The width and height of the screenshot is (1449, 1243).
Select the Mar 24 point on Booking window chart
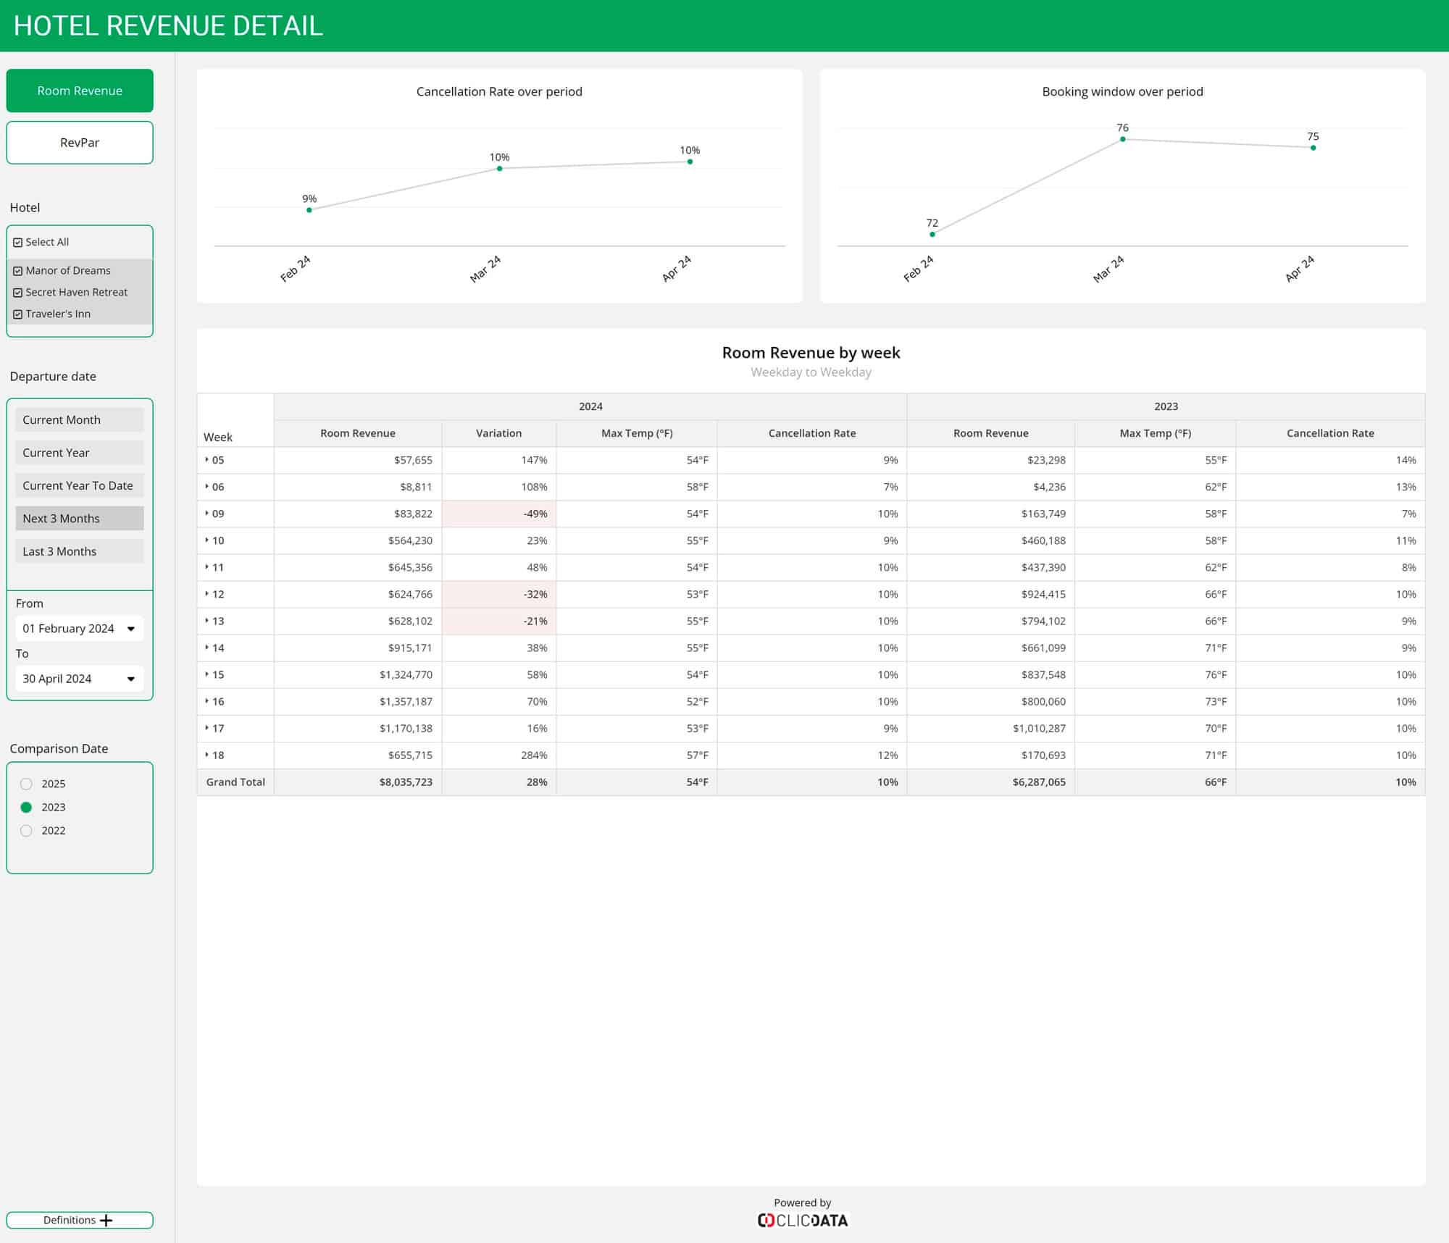coord(1122,139)
